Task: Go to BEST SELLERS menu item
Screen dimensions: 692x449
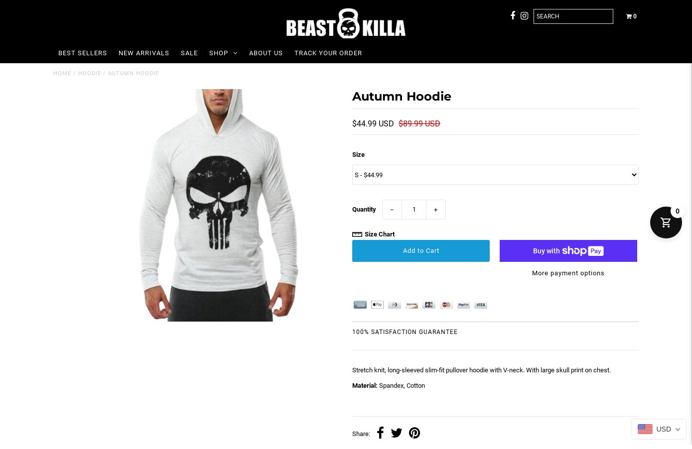Action: [83, 53]
